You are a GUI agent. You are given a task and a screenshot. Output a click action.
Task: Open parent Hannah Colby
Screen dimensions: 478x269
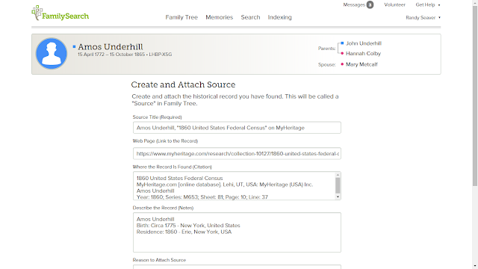[x=363, y=53]
